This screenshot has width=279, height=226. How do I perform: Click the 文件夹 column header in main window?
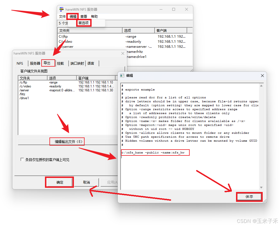point(90,30)
